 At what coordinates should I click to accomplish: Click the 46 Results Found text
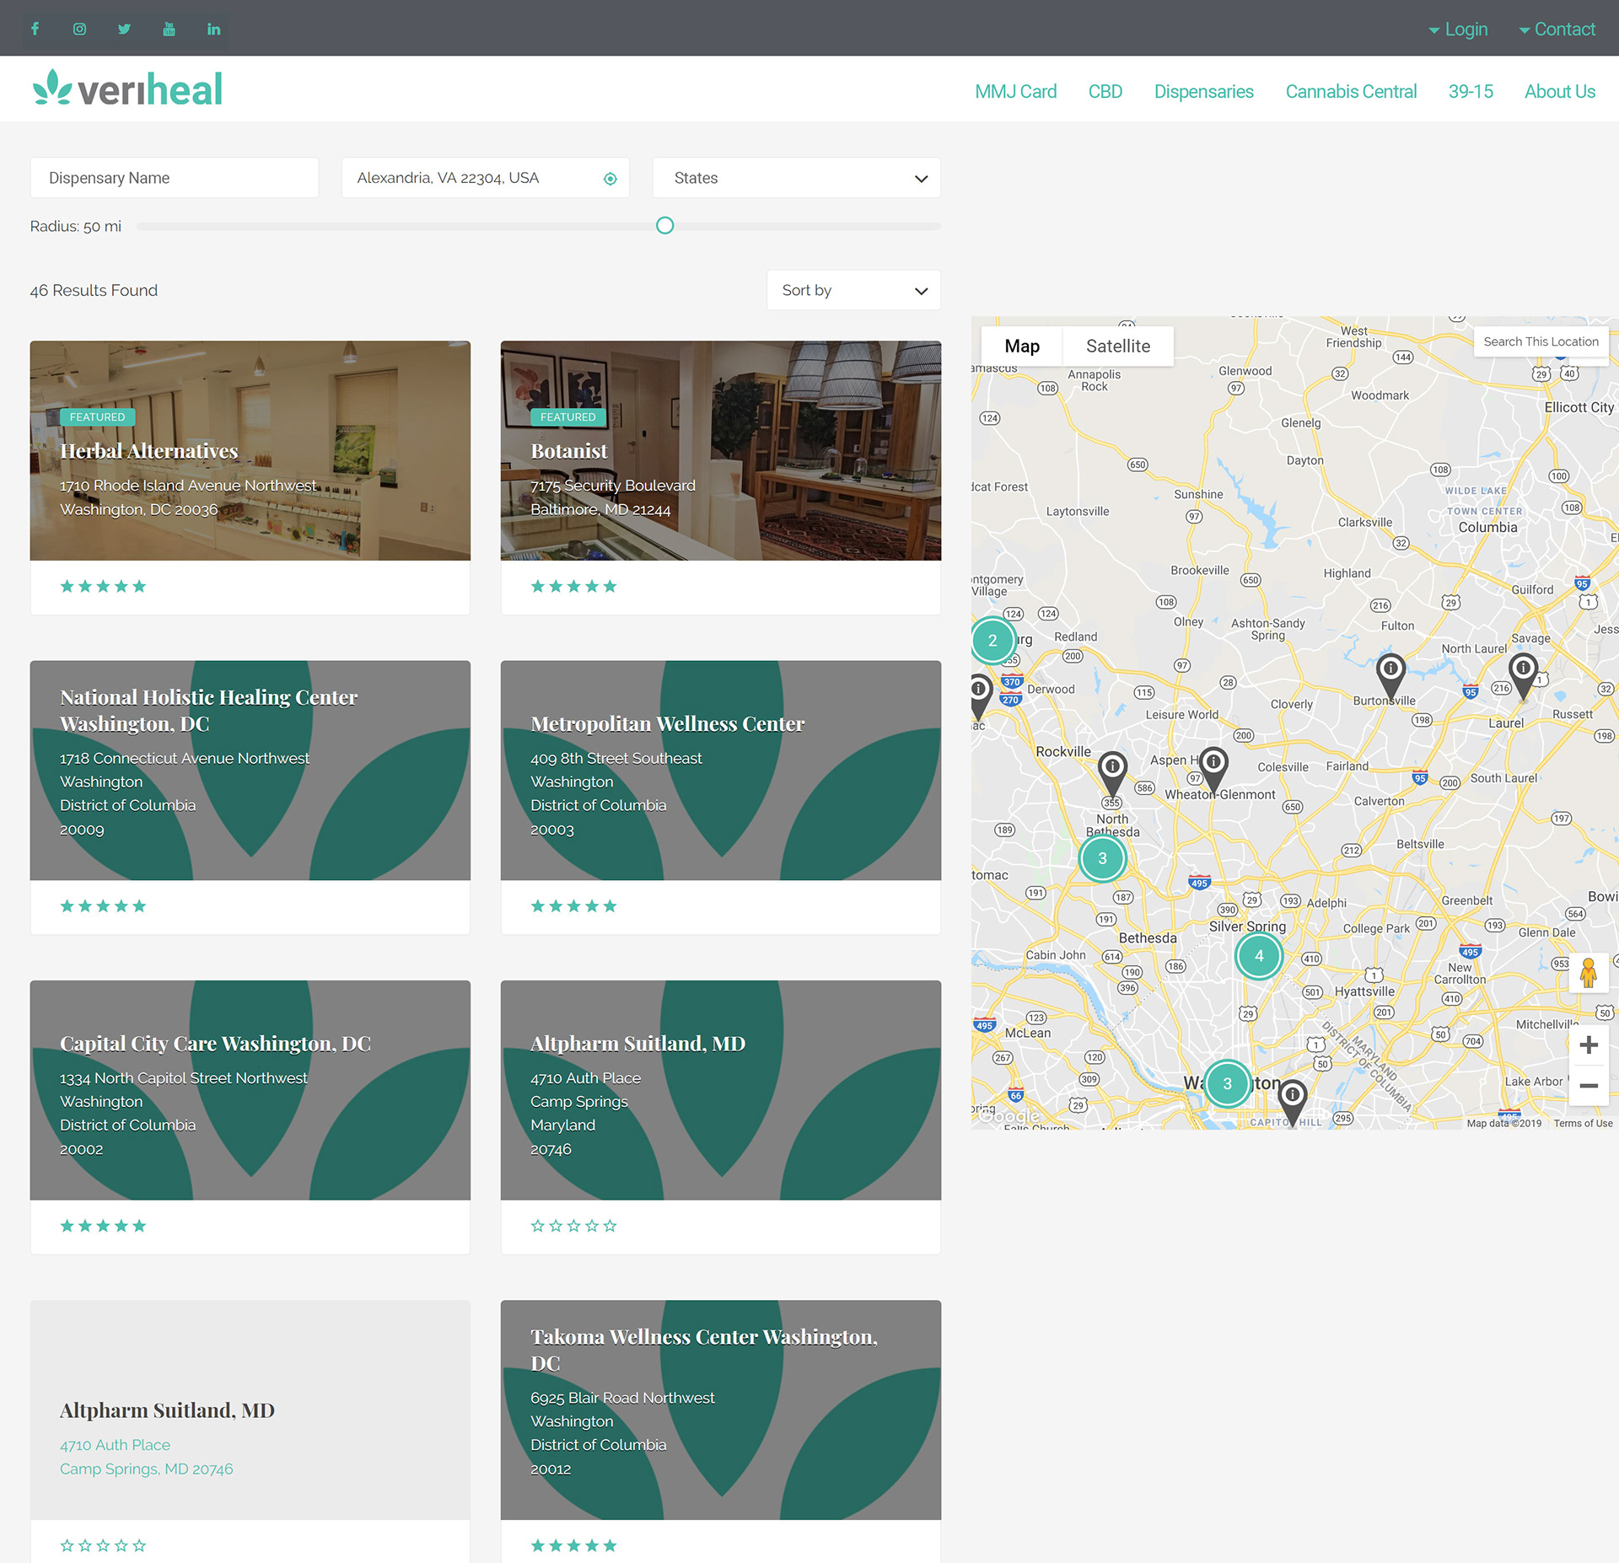(94, 290)
